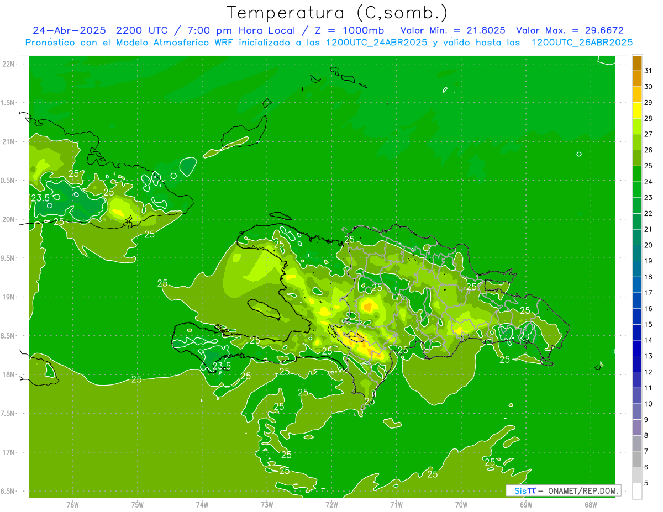Click legend value '10' on color scale
Viewport: 663px width, 512px height.
[649, 403]
